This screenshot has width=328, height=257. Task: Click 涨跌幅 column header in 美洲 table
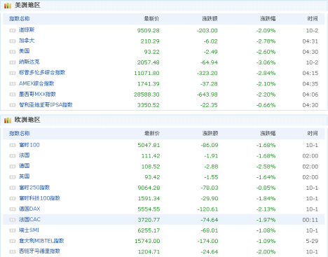[x=268, y=19]
